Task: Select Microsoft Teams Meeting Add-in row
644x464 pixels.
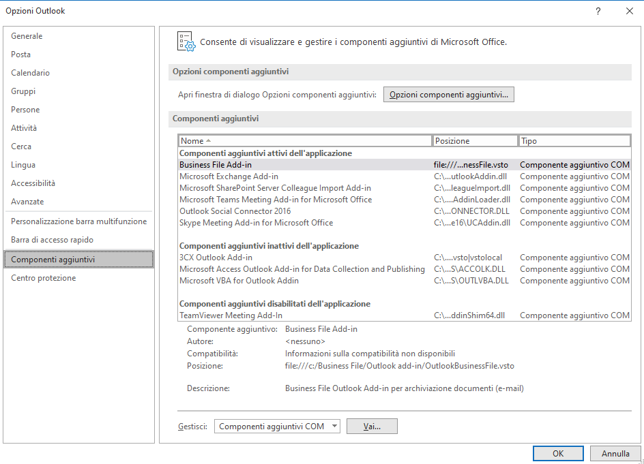Action: [404, 200]
